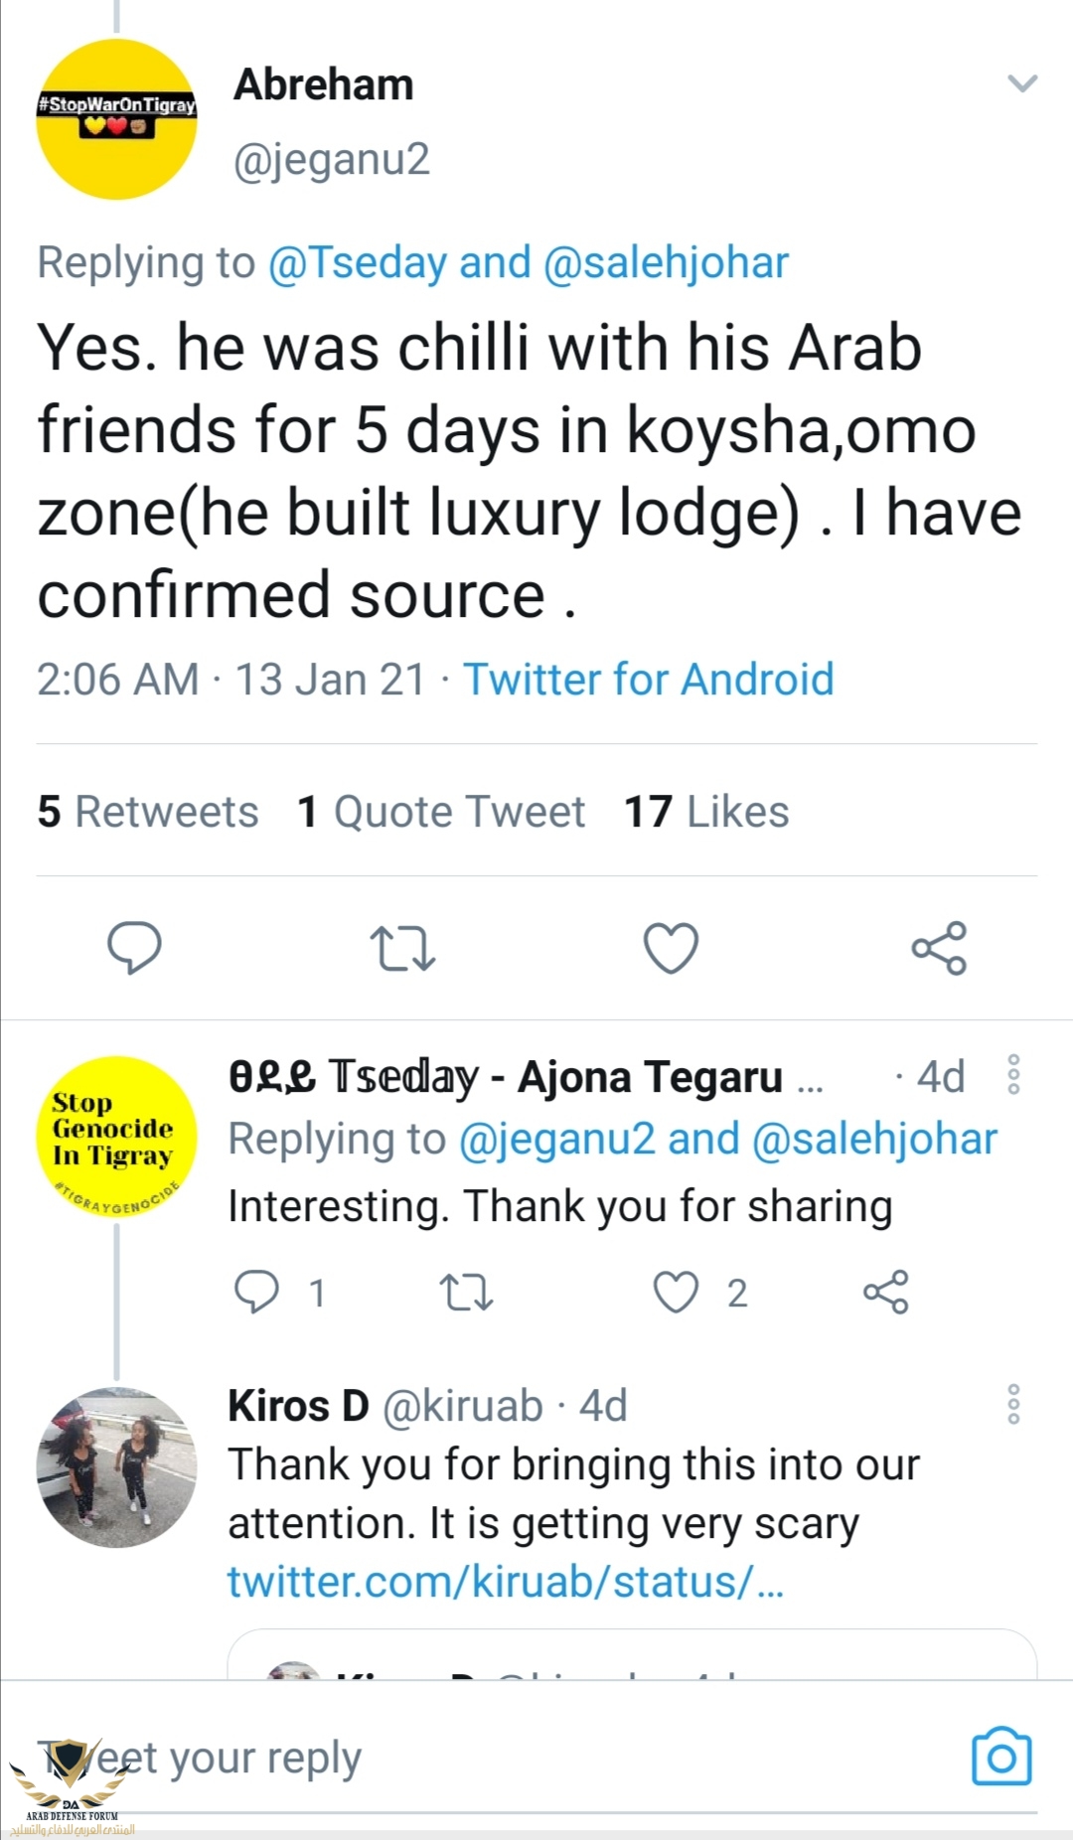Open more options for Kiros D's tweet
Screen dimensions: 1073x1840
tap(1013, 1404)
